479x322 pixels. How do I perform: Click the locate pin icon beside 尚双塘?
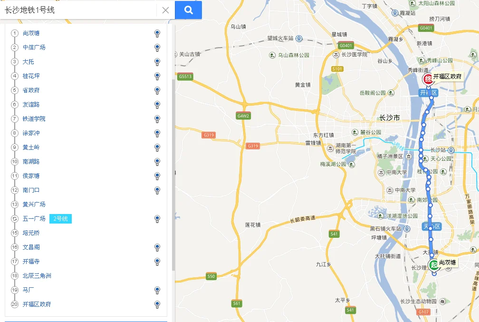(157, 33)
